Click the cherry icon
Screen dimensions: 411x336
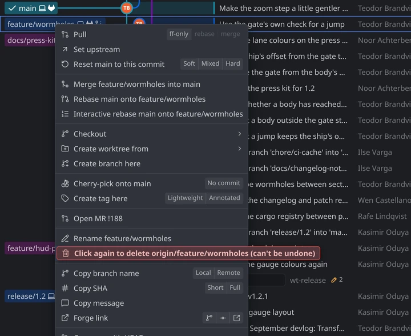coord(65,183)
